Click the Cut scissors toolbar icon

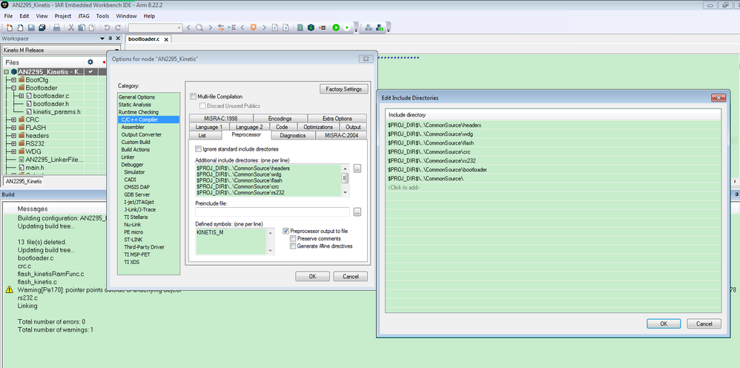pyautogui.click(x=71, y=28)
